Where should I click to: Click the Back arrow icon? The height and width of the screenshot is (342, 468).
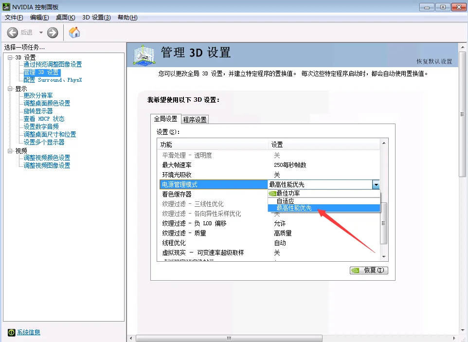pyautogui.click(x=13, y=33)
